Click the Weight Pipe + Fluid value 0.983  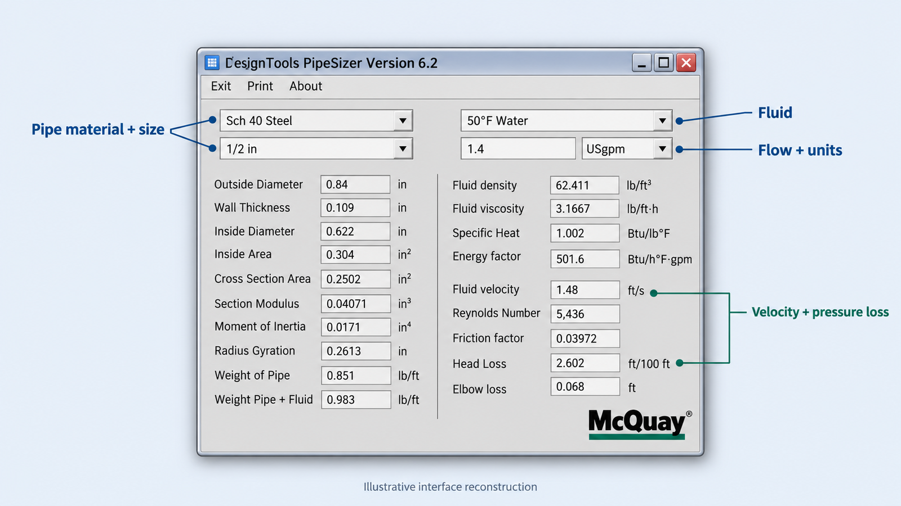(x=356, y=399)
